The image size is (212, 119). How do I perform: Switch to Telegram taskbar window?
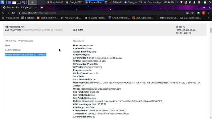134,2
